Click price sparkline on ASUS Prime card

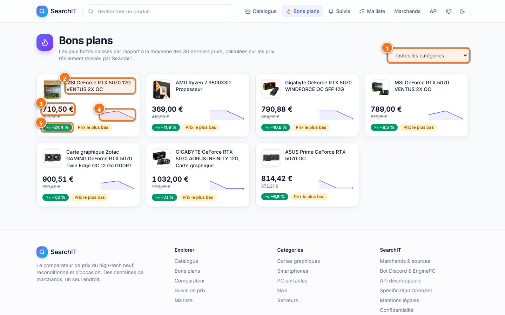tap(336, 184)
